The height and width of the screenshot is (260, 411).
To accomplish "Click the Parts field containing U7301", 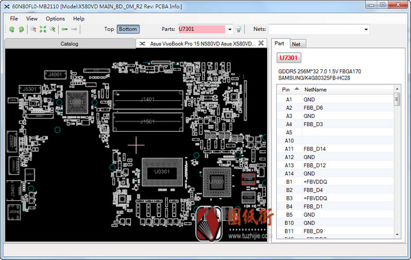I will pyautogui.click(x=201, y=29).
